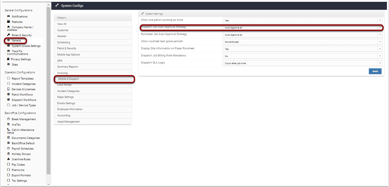Open the runsheet task grace periods dropdown
The width and height of the screenshot is (389, 187).
[x=380, y=41]
